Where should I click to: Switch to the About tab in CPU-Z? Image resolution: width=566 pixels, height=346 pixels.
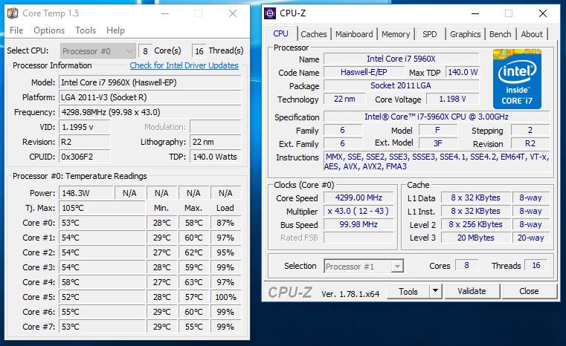pyautogui.click(x=531, y=34)
